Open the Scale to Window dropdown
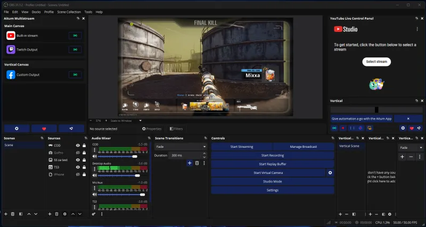Image resolution: width=426 pixels, height=227 pixels. pyautogui.click(x=124, y=121)
